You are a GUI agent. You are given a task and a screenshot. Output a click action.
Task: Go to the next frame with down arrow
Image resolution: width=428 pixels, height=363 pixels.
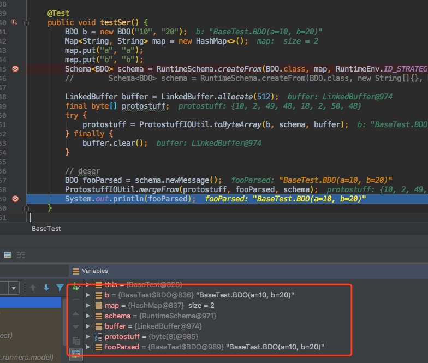[46, 288]
